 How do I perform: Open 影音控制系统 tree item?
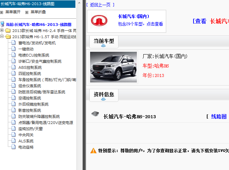click(30, 110)
